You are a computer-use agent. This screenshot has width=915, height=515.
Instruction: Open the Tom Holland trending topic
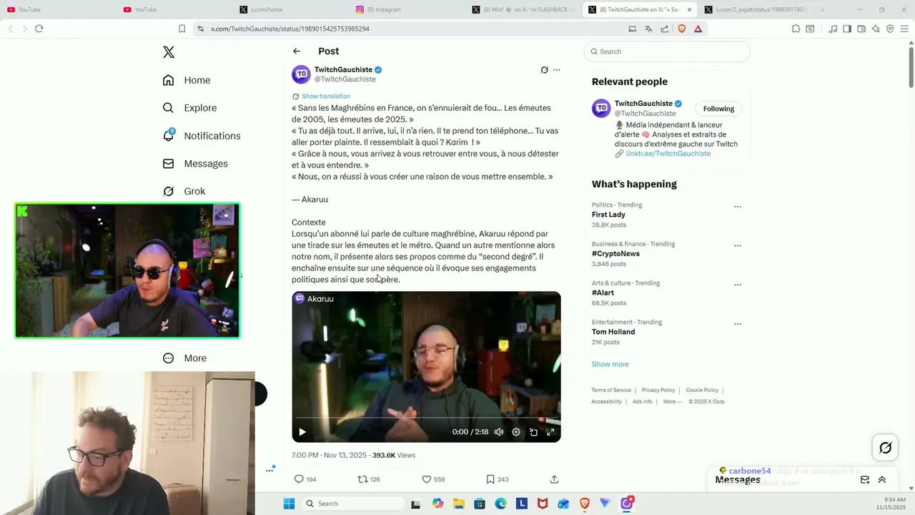[613, 332]
